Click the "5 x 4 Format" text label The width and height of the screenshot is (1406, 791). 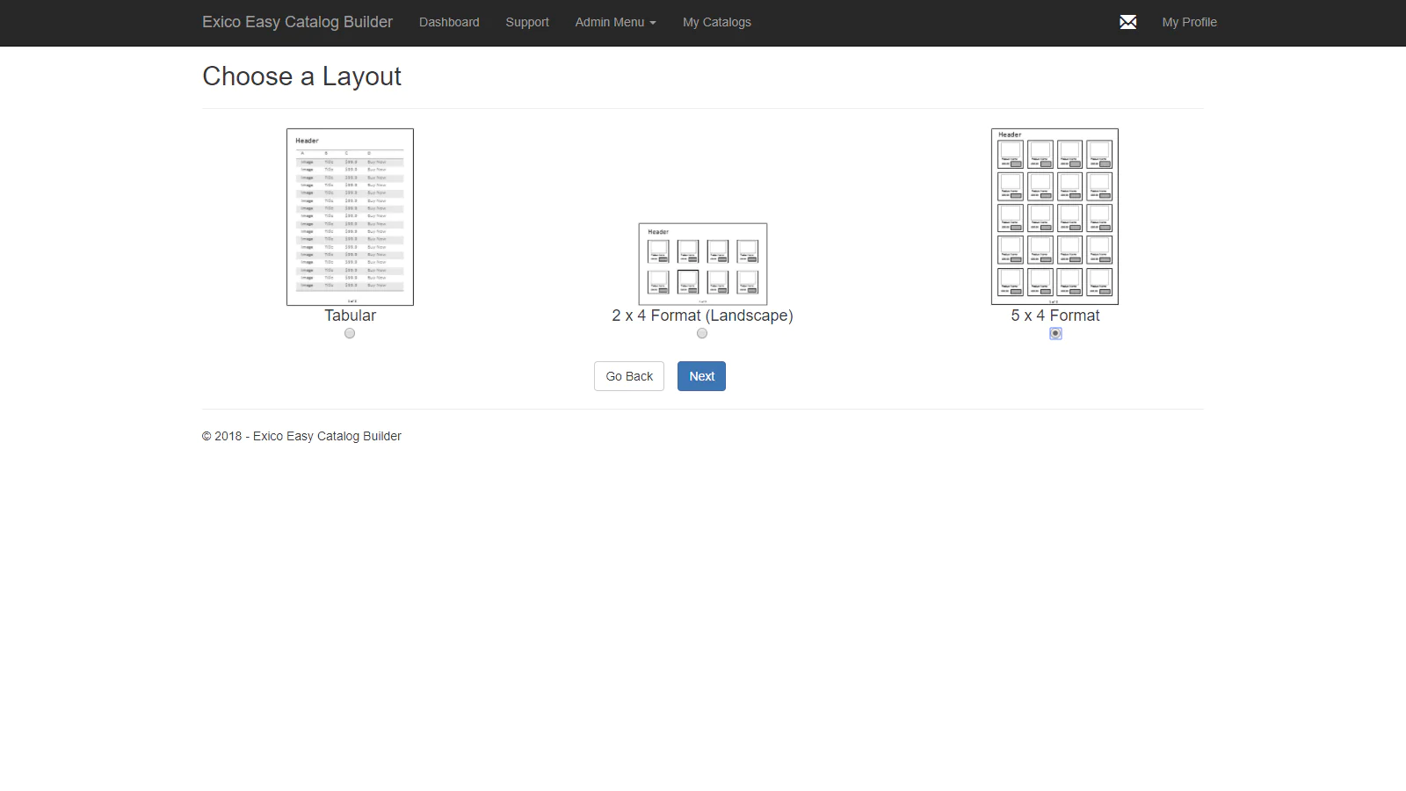click(x=1054, y=316)
